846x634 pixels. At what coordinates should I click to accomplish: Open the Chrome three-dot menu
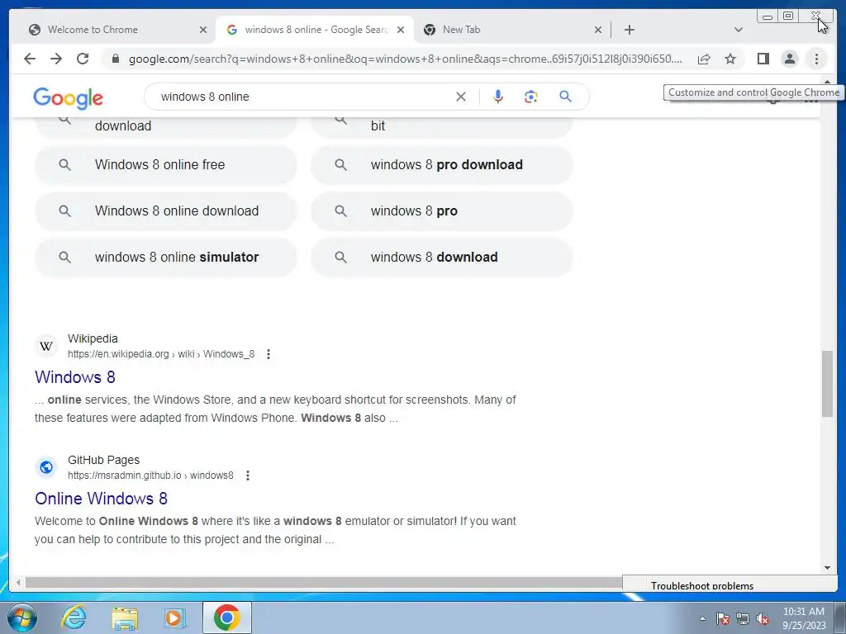click(x=816, y=59)
